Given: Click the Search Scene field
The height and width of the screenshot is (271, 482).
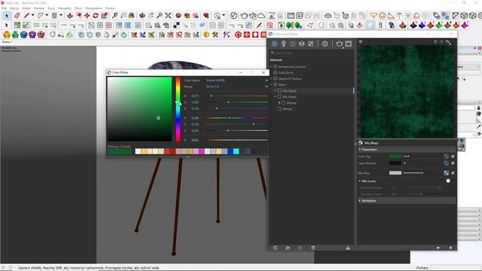Looking at the screenshot, I should point(312,53).
